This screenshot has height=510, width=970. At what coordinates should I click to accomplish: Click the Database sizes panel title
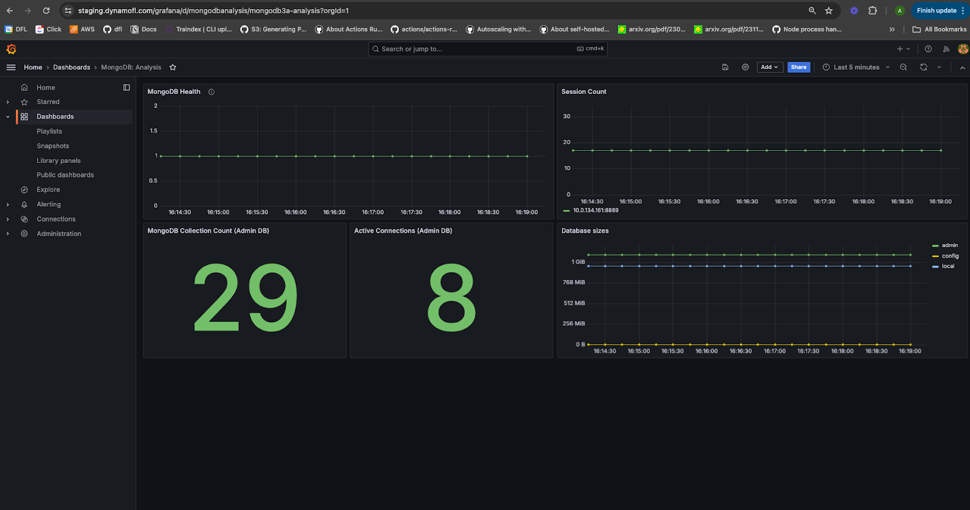click(585, 231)
